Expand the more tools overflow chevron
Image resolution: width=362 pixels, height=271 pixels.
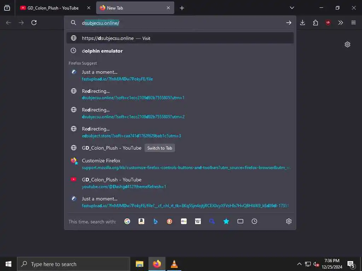[340, 23]
